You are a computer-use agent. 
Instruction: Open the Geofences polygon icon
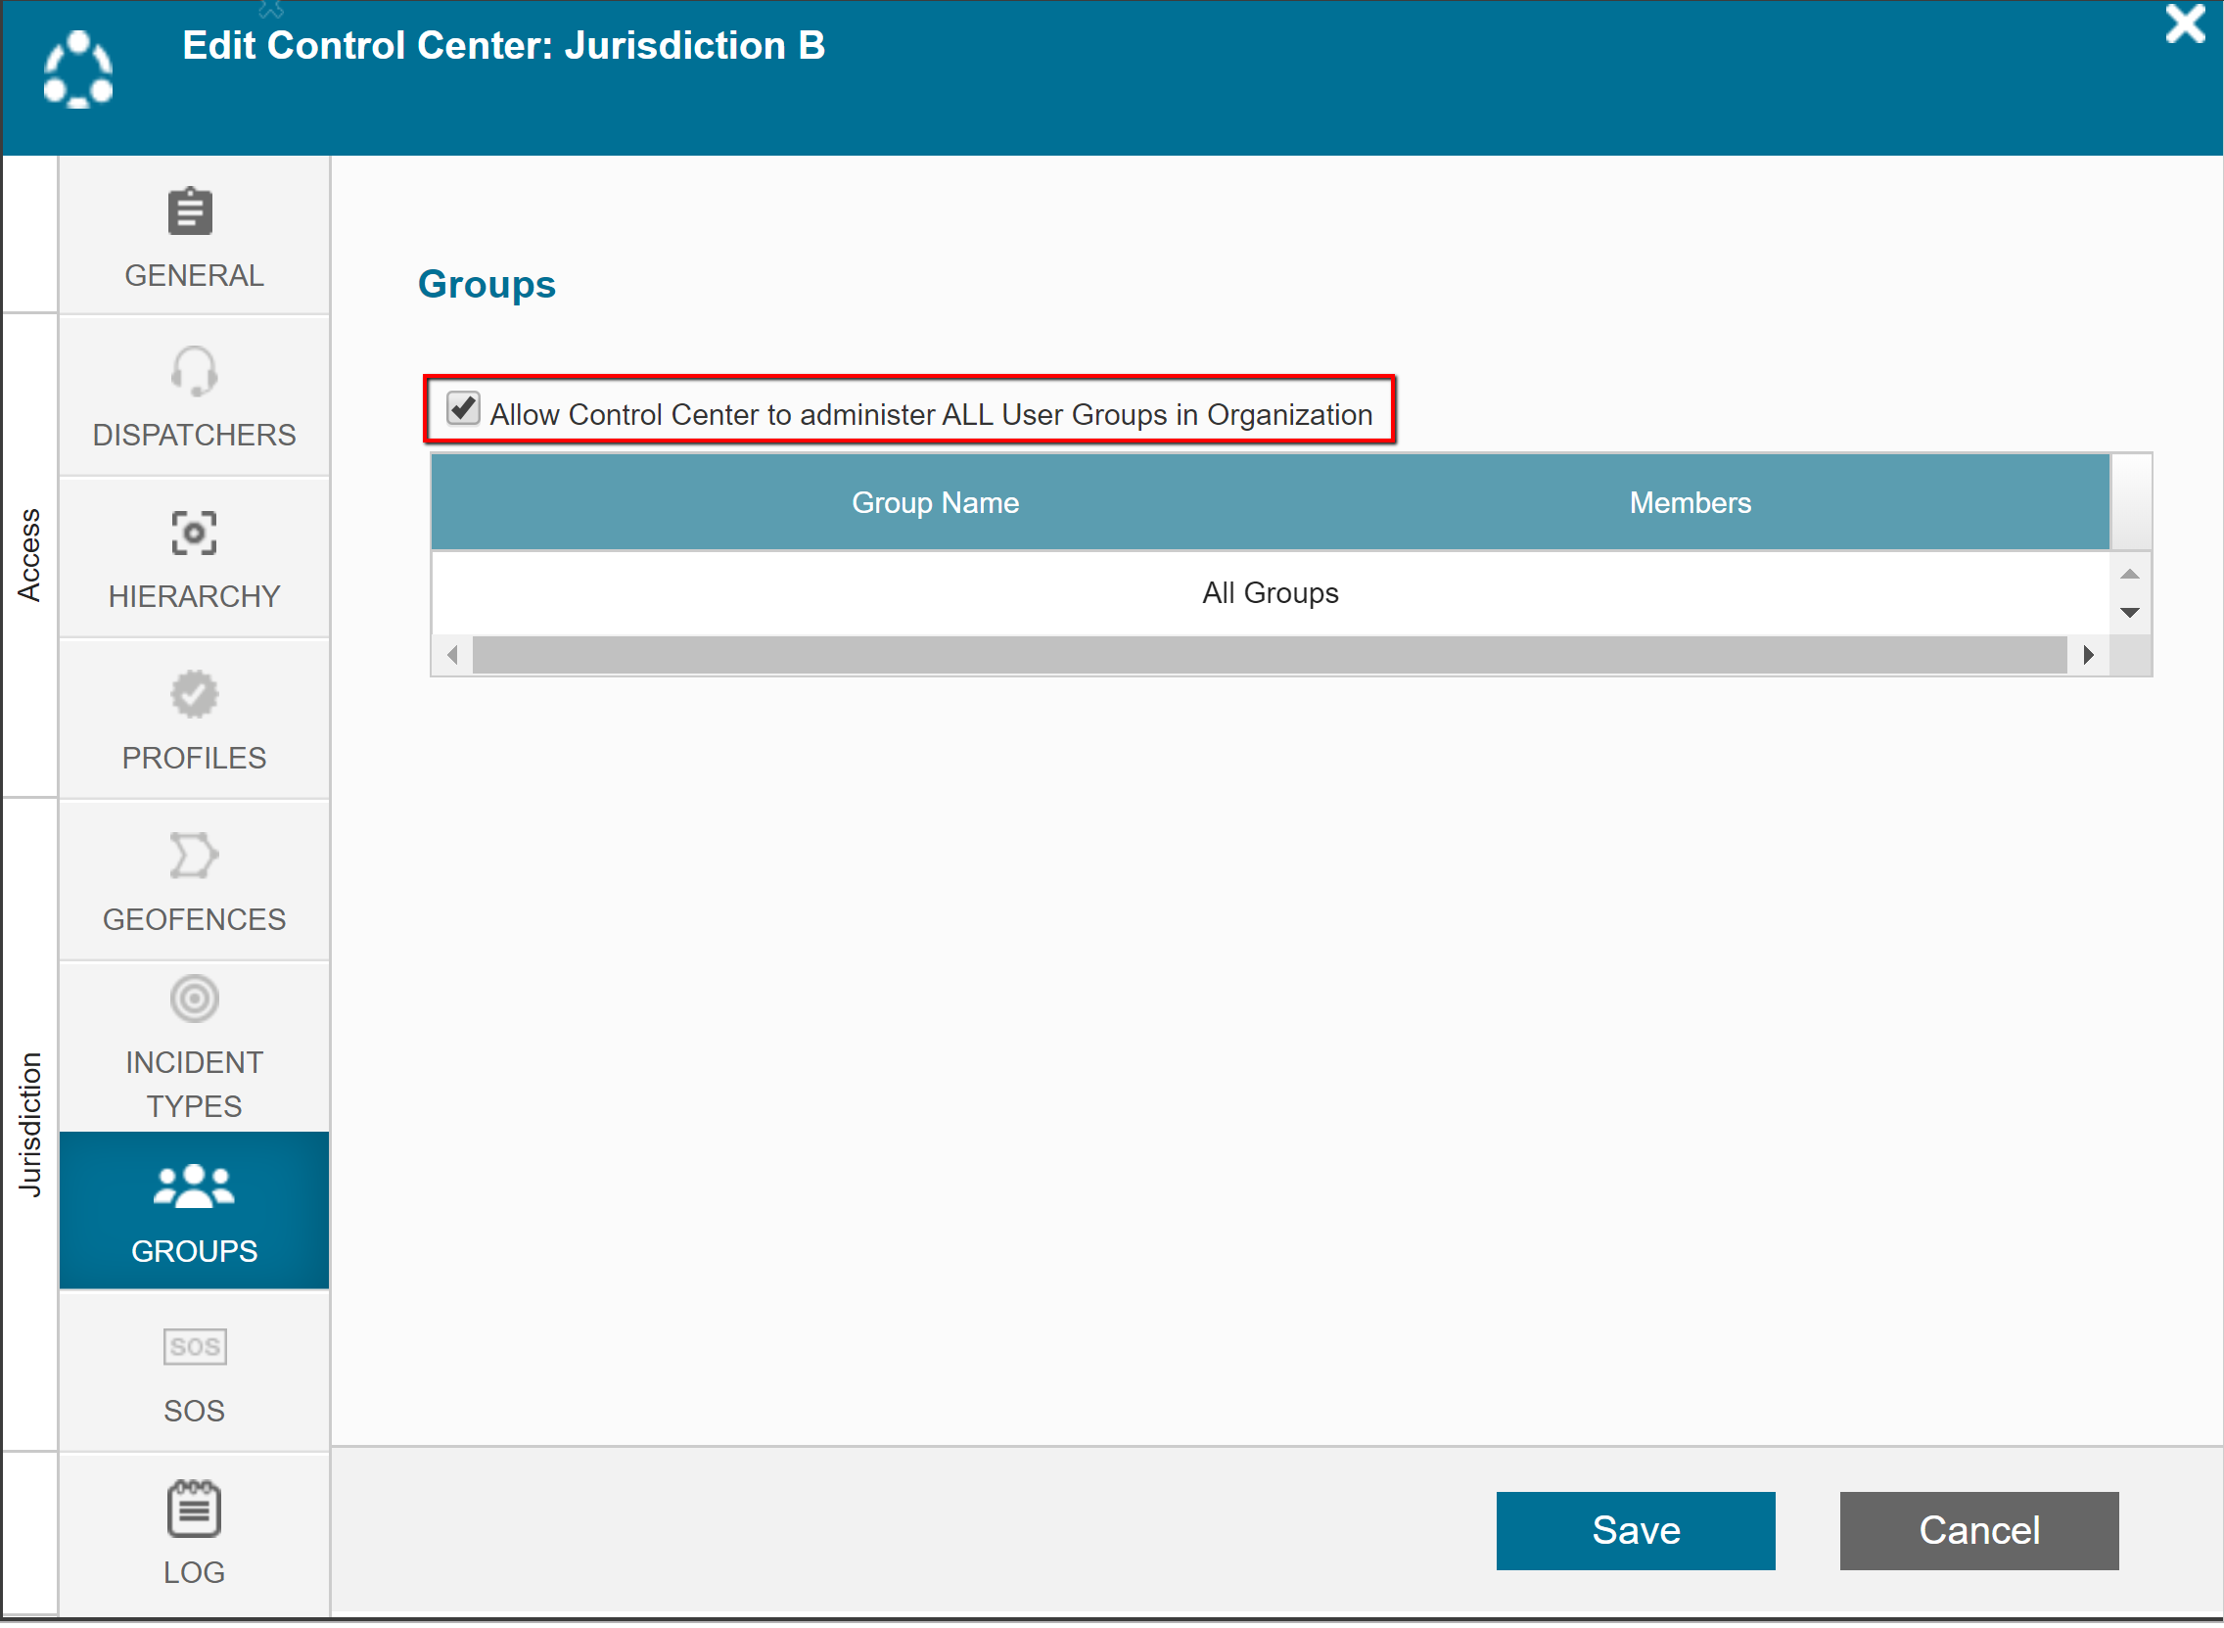pos(193,857)
